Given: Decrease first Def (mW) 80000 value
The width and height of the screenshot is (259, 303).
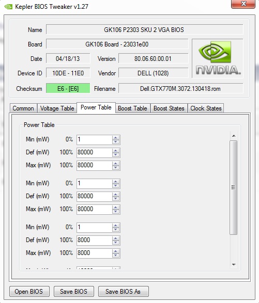Looking at the screenshot, I should point(116,154).
